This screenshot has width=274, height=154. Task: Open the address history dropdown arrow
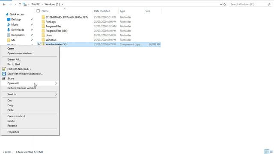[221, 4]
